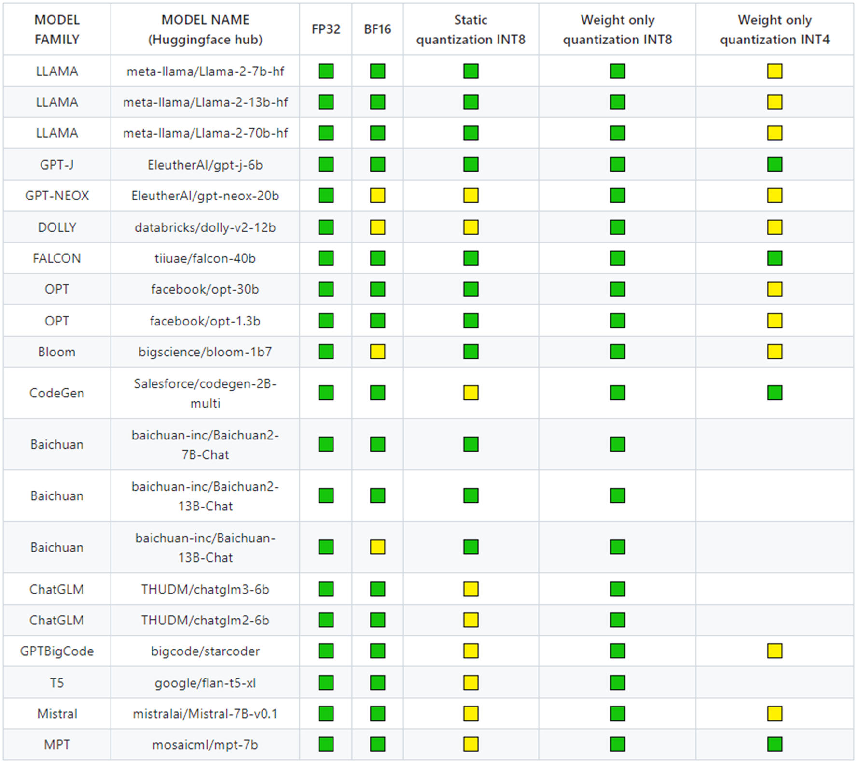Click the BF16 column header
Viewport: 859px width, 764px height.
[377, 29]
